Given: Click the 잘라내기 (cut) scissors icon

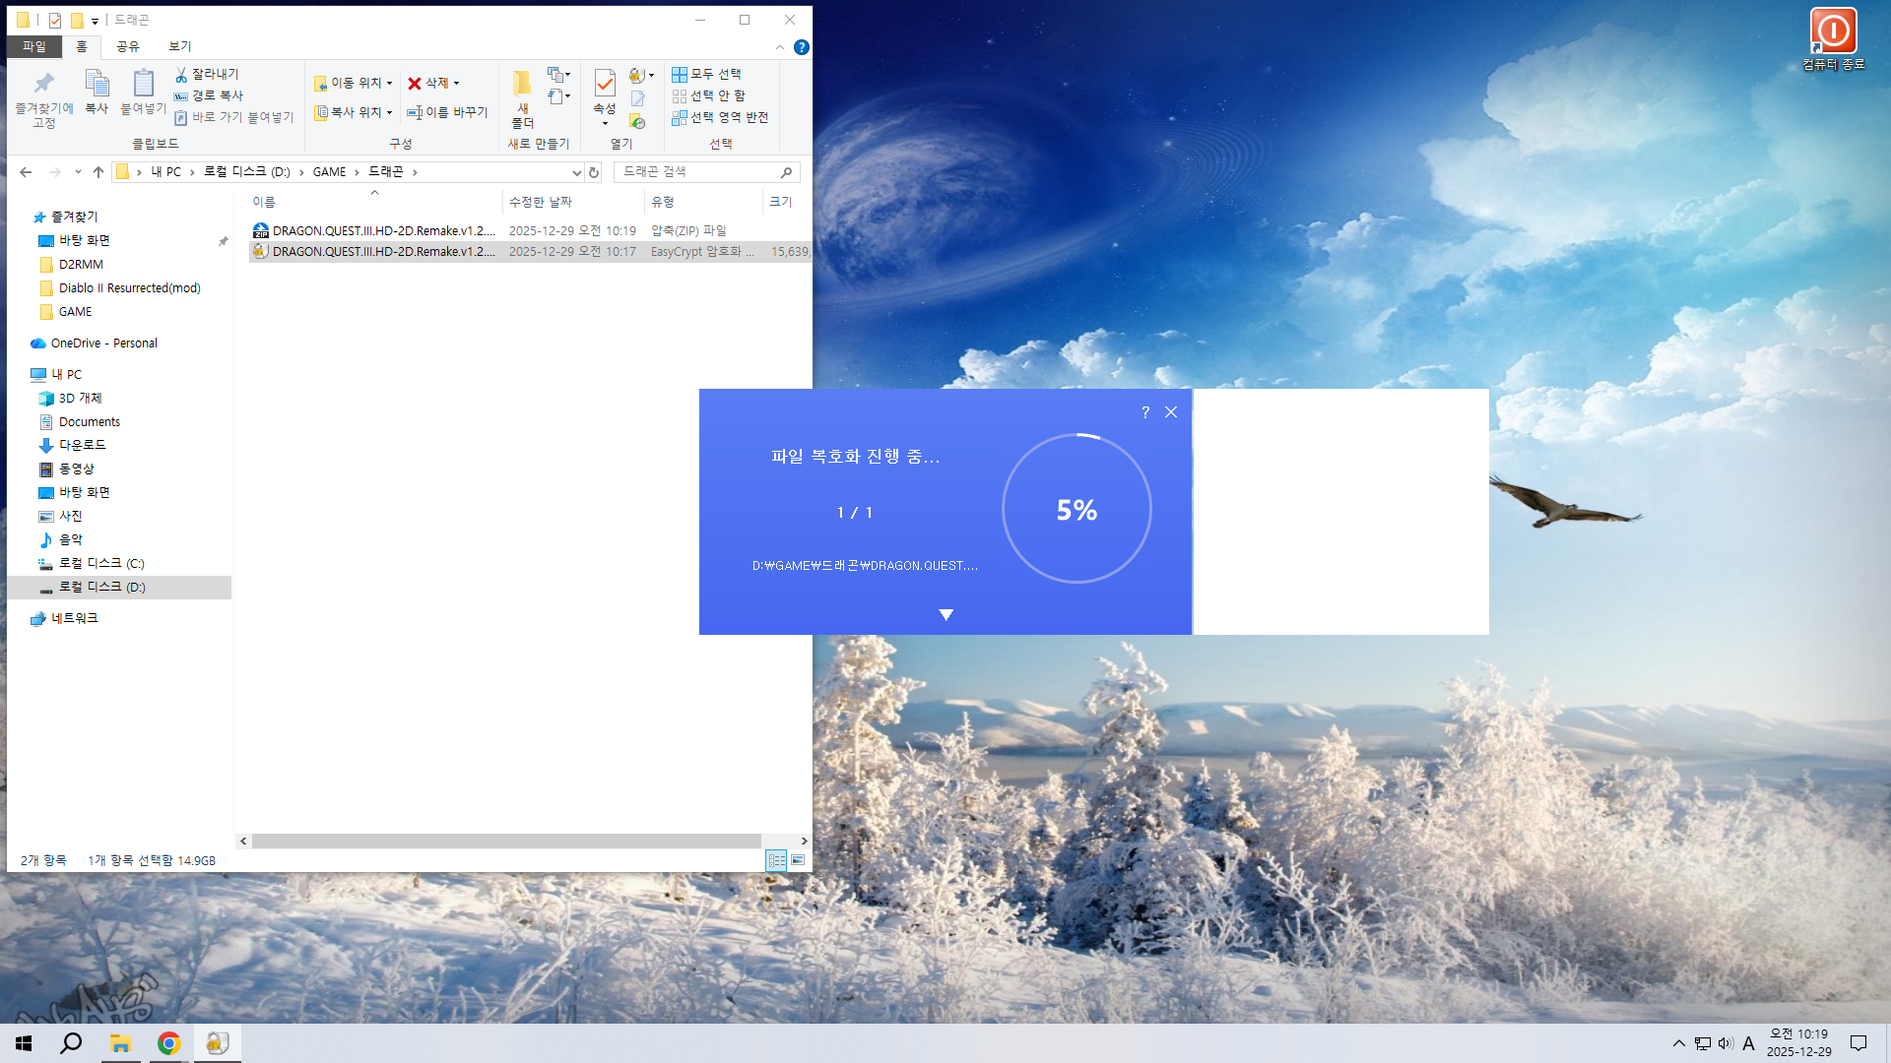Looking at the screenshot, I should pyautogui.click(x=181, y=75).
